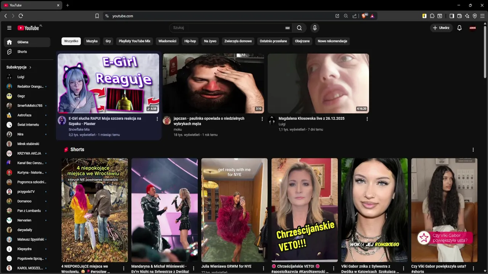Reload the page
This screenshot has height=274, width=488.
[21, 16]
